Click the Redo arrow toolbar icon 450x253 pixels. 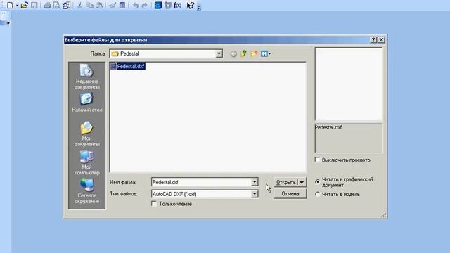pos(145,5)
